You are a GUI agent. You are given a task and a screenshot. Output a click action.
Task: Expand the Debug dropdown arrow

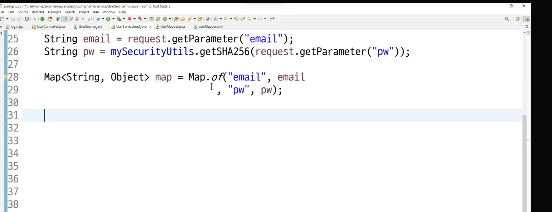click(103, 19)
